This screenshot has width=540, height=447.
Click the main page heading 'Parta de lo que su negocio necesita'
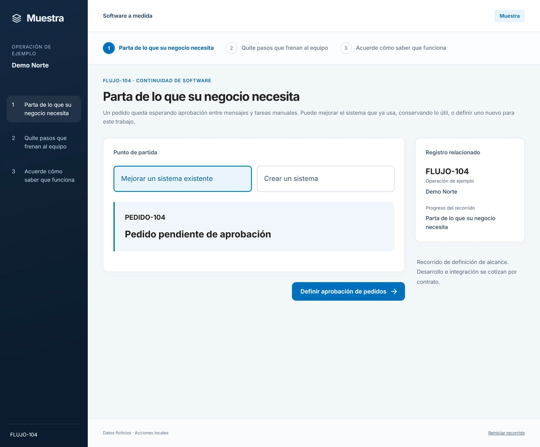[201, 97]
